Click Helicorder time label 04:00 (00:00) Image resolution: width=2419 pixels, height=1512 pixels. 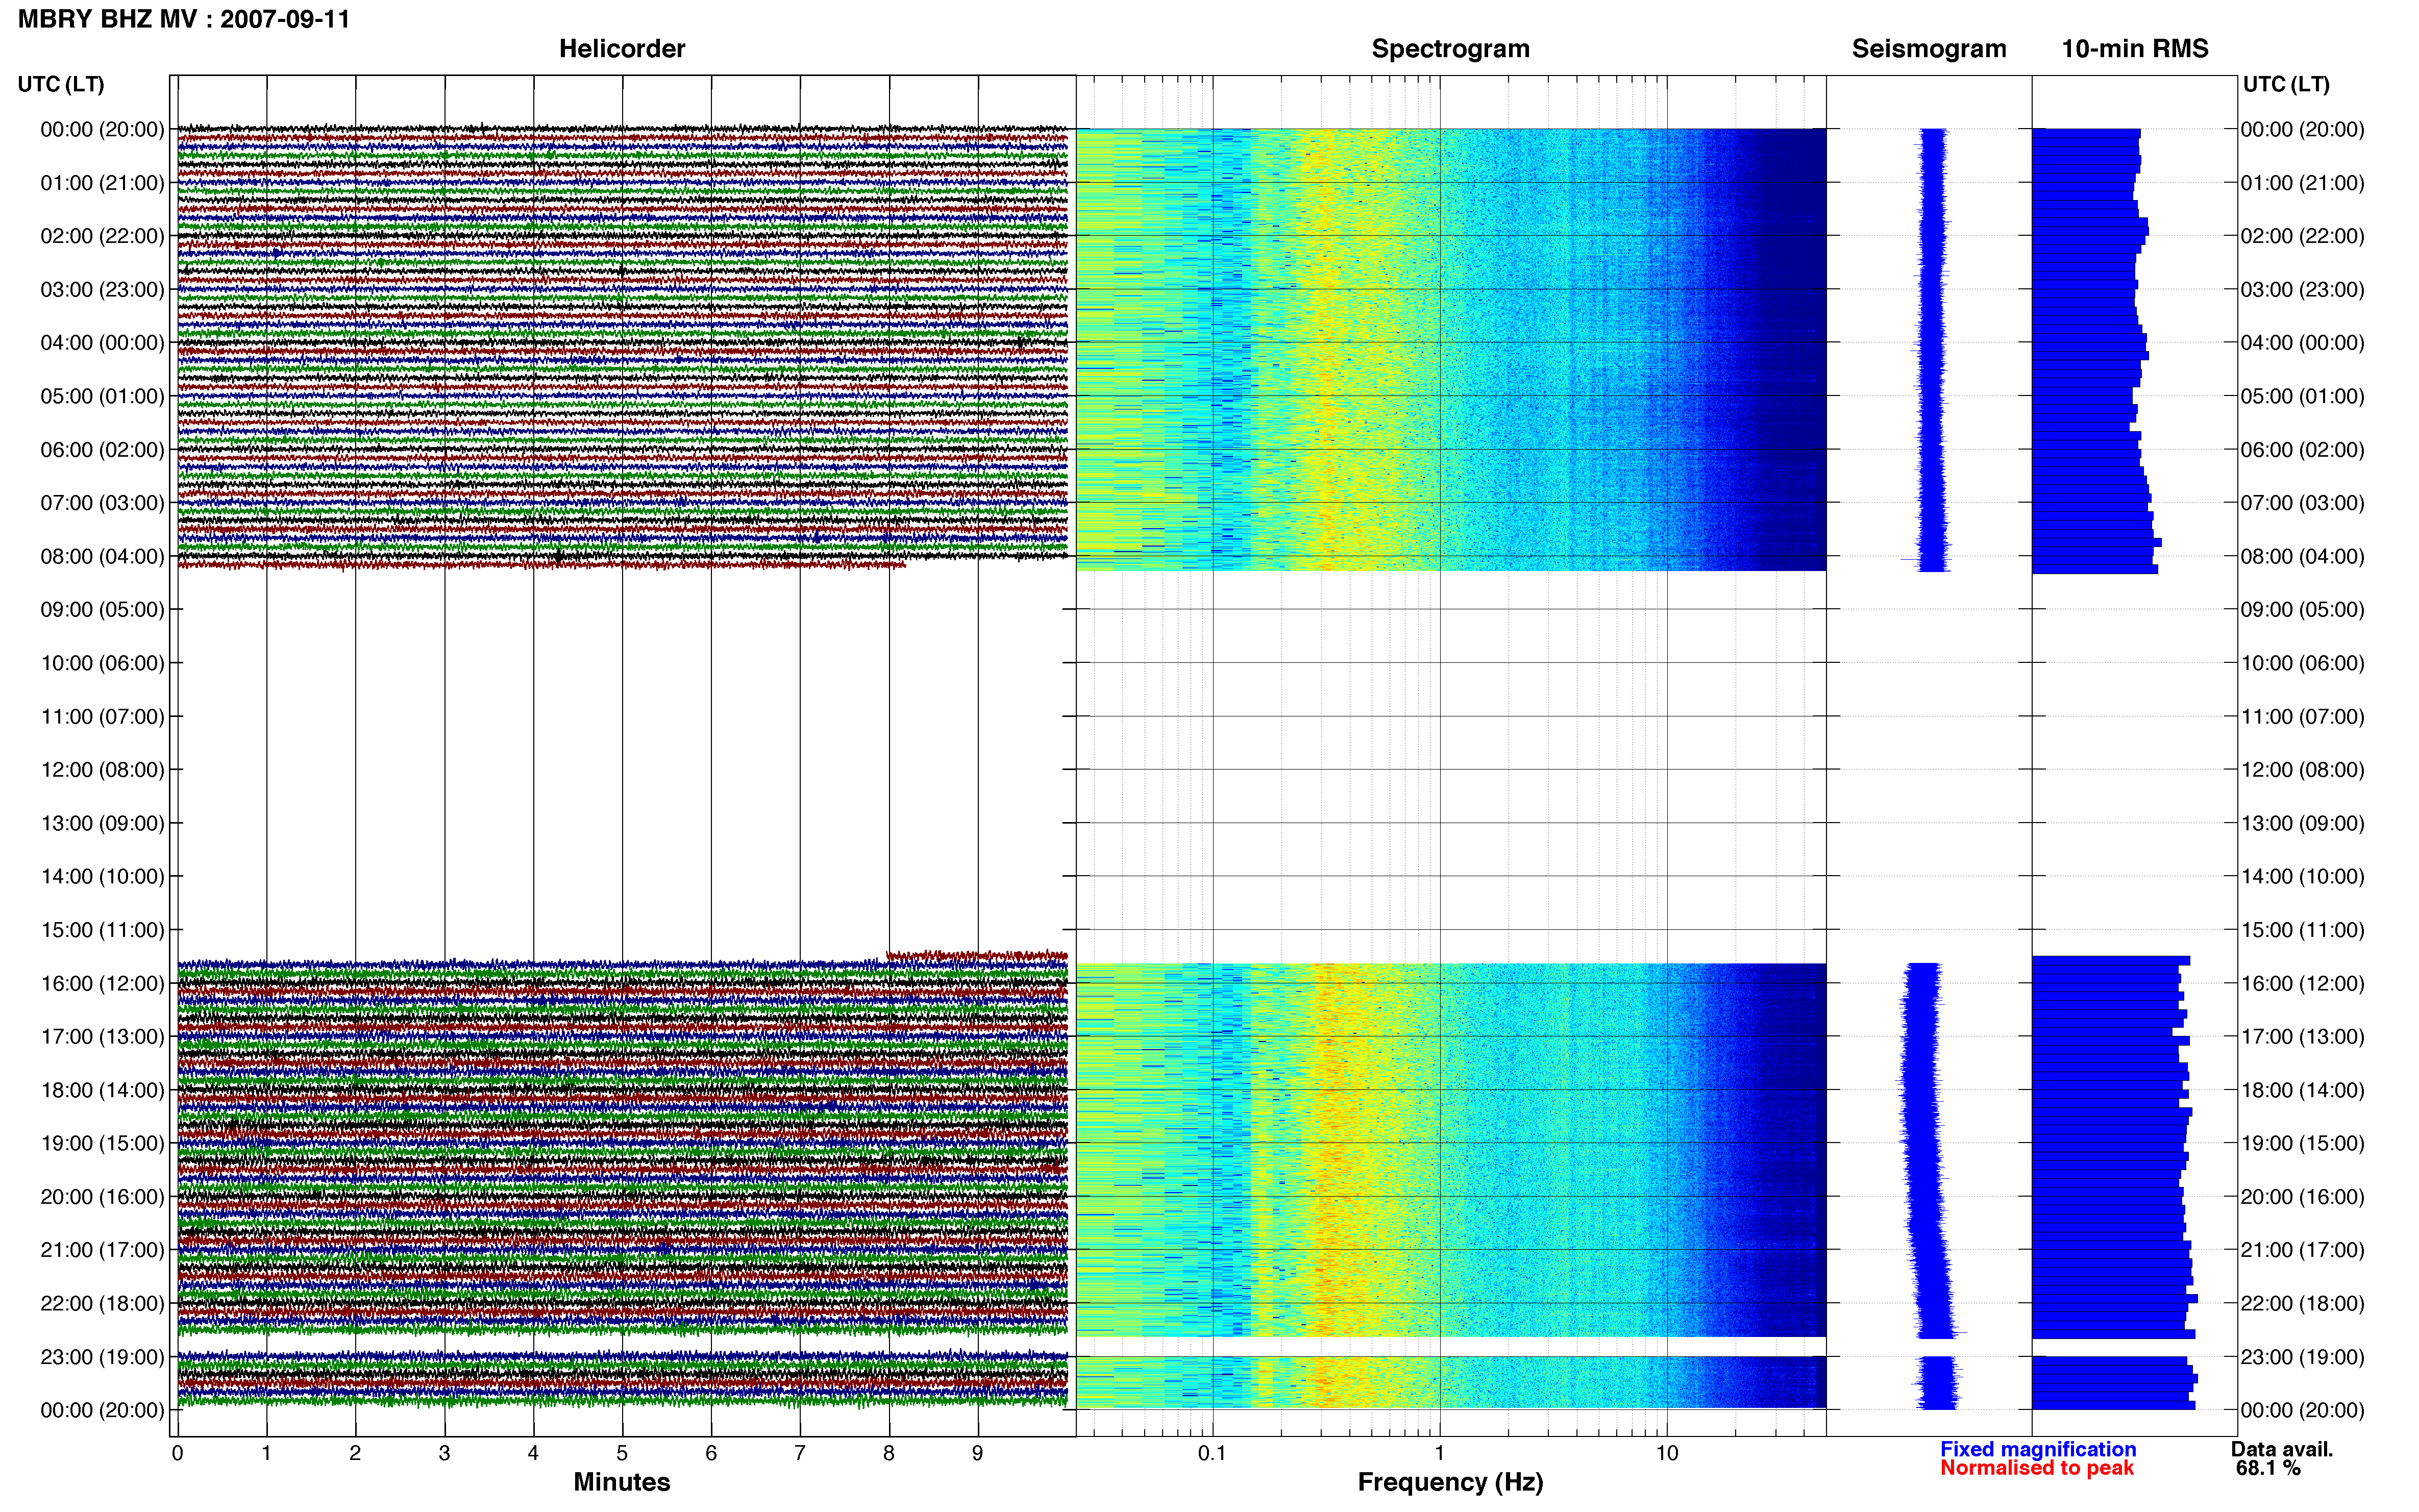pyautogui.click(x=102, y=343)
